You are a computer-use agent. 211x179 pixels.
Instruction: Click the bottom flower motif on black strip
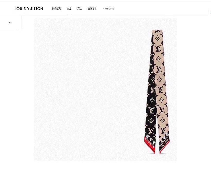[x=151, y=121]
